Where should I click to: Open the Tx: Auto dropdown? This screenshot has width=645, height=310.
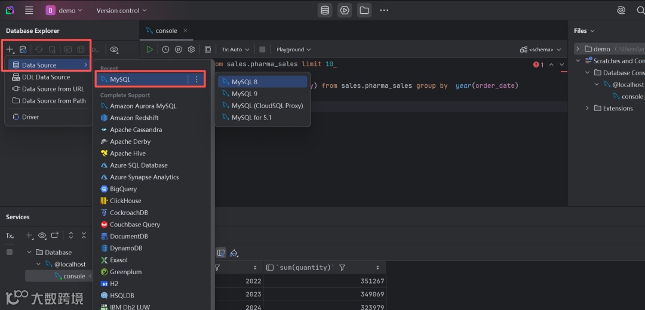[236, 50]
